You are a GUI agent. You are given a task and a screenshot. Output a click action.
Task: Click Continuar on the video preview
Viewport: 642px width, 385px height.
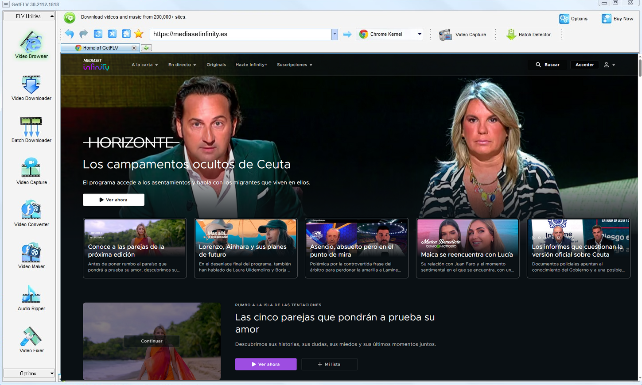(152, 341)
